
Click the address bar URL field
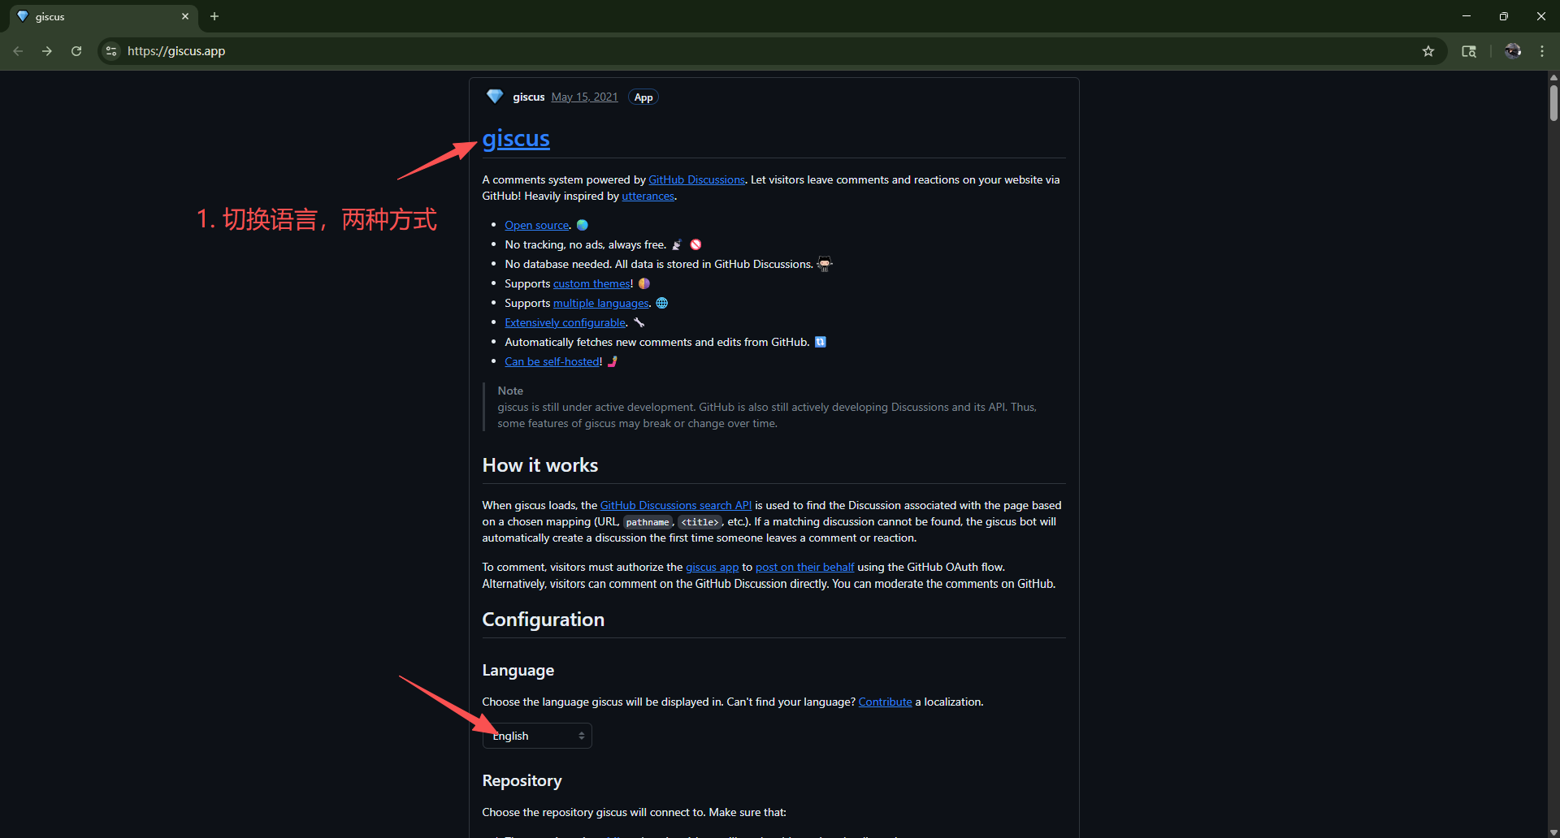(731, 51)
